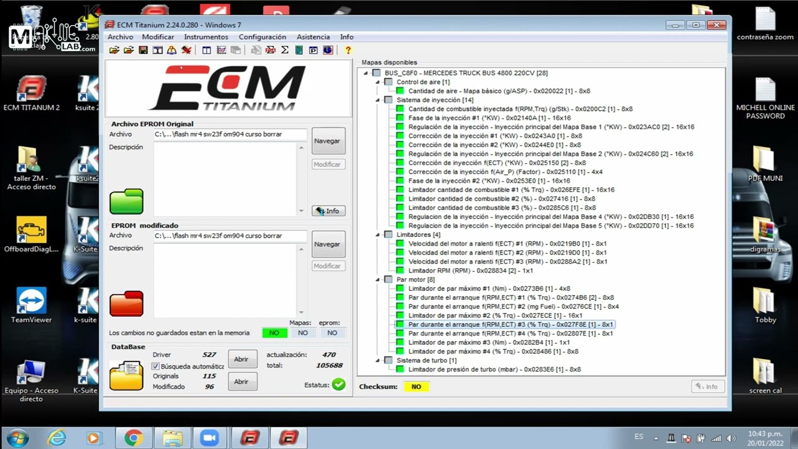Screen dimensions: 798x449
Task: Open the 2D graph view toolbar icon
Action: click(x=221, y=50)
